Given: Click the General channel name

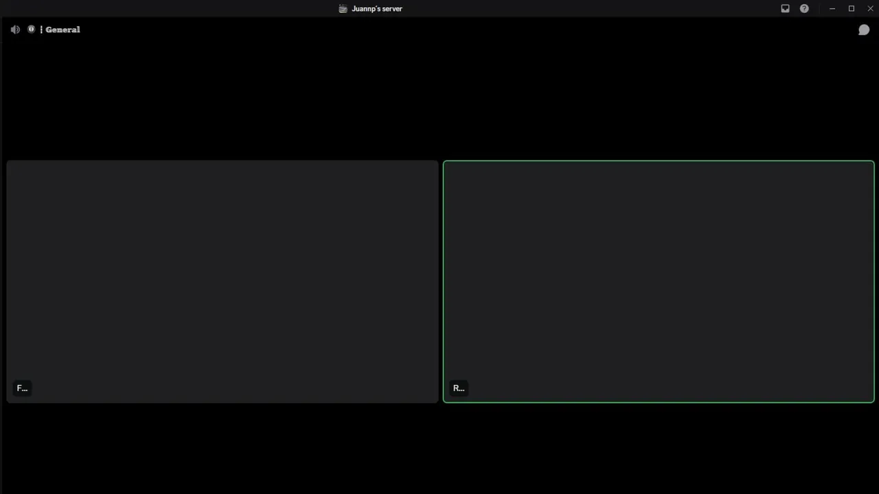Looking at the screenshot, I should [62, 30].
